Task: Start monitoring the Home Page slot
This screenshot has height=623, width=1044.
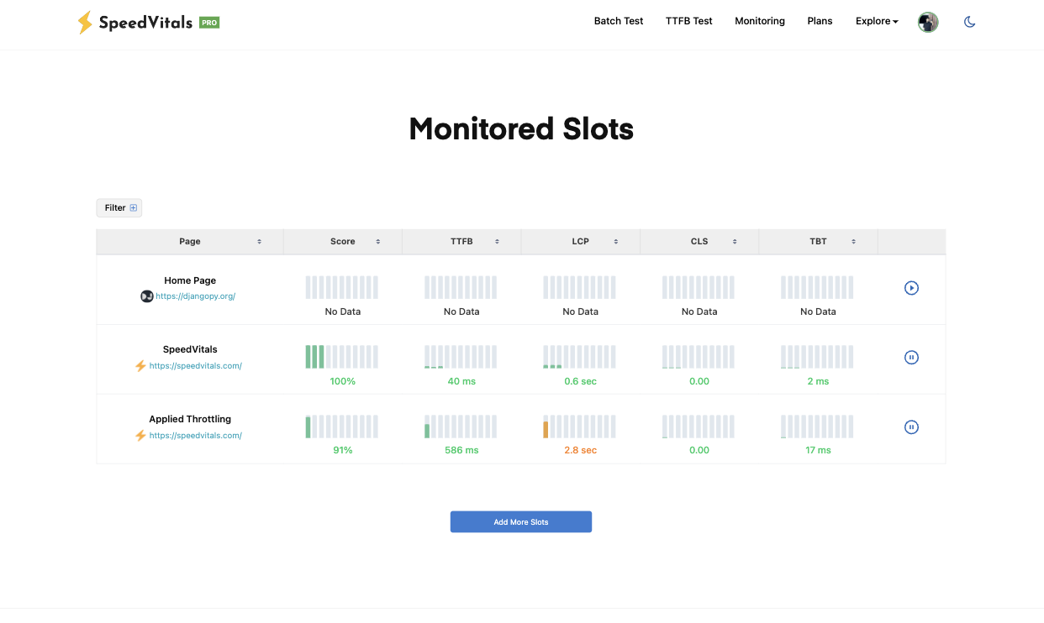Action: point(911,288)
